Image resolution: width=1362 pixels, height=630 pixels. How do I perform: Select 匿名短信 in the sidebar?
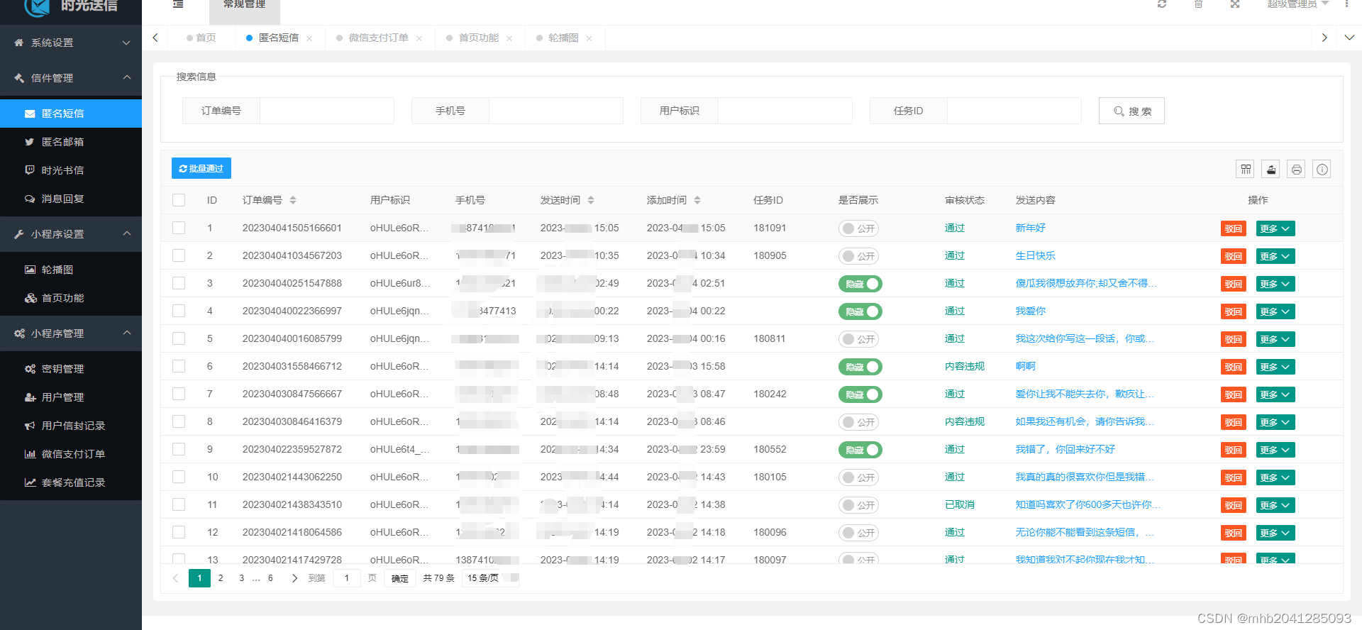tap(71, 114)
